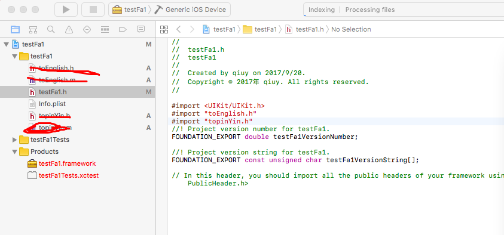Click the testFa1VersionString declaration
This screenshot has height=235, width=504.
295,160
